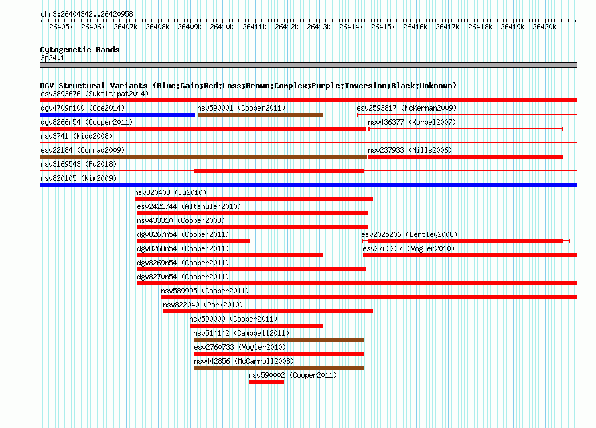Screen dimensions: 596x428
Task: Click the 26412k ruler tick label
Action: pos(287,27)
